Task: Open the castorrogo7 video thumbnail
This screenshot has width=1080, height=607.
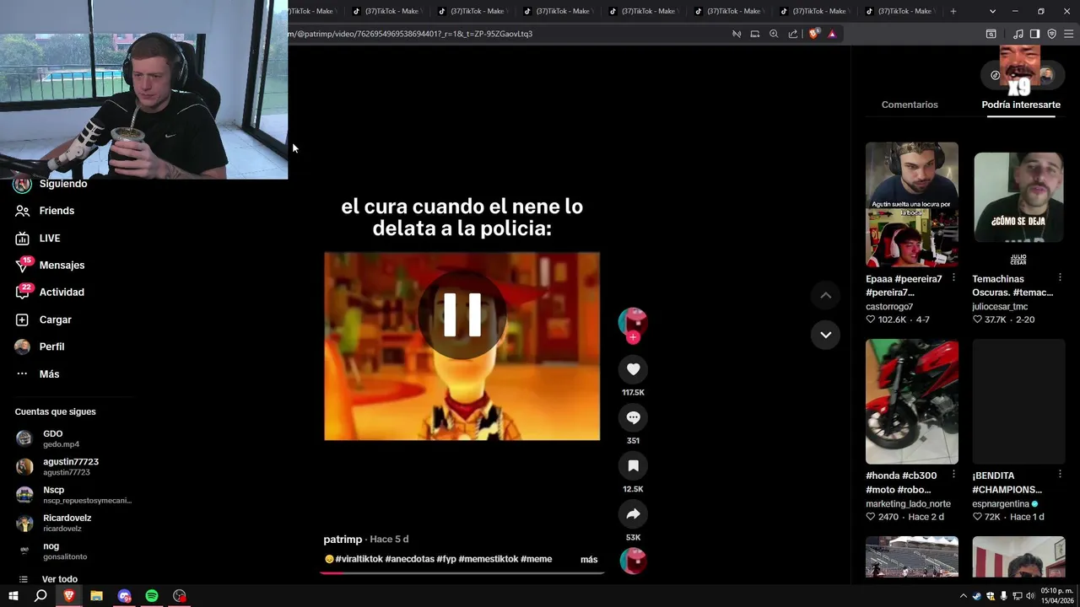Action: [x=912, y=205]
